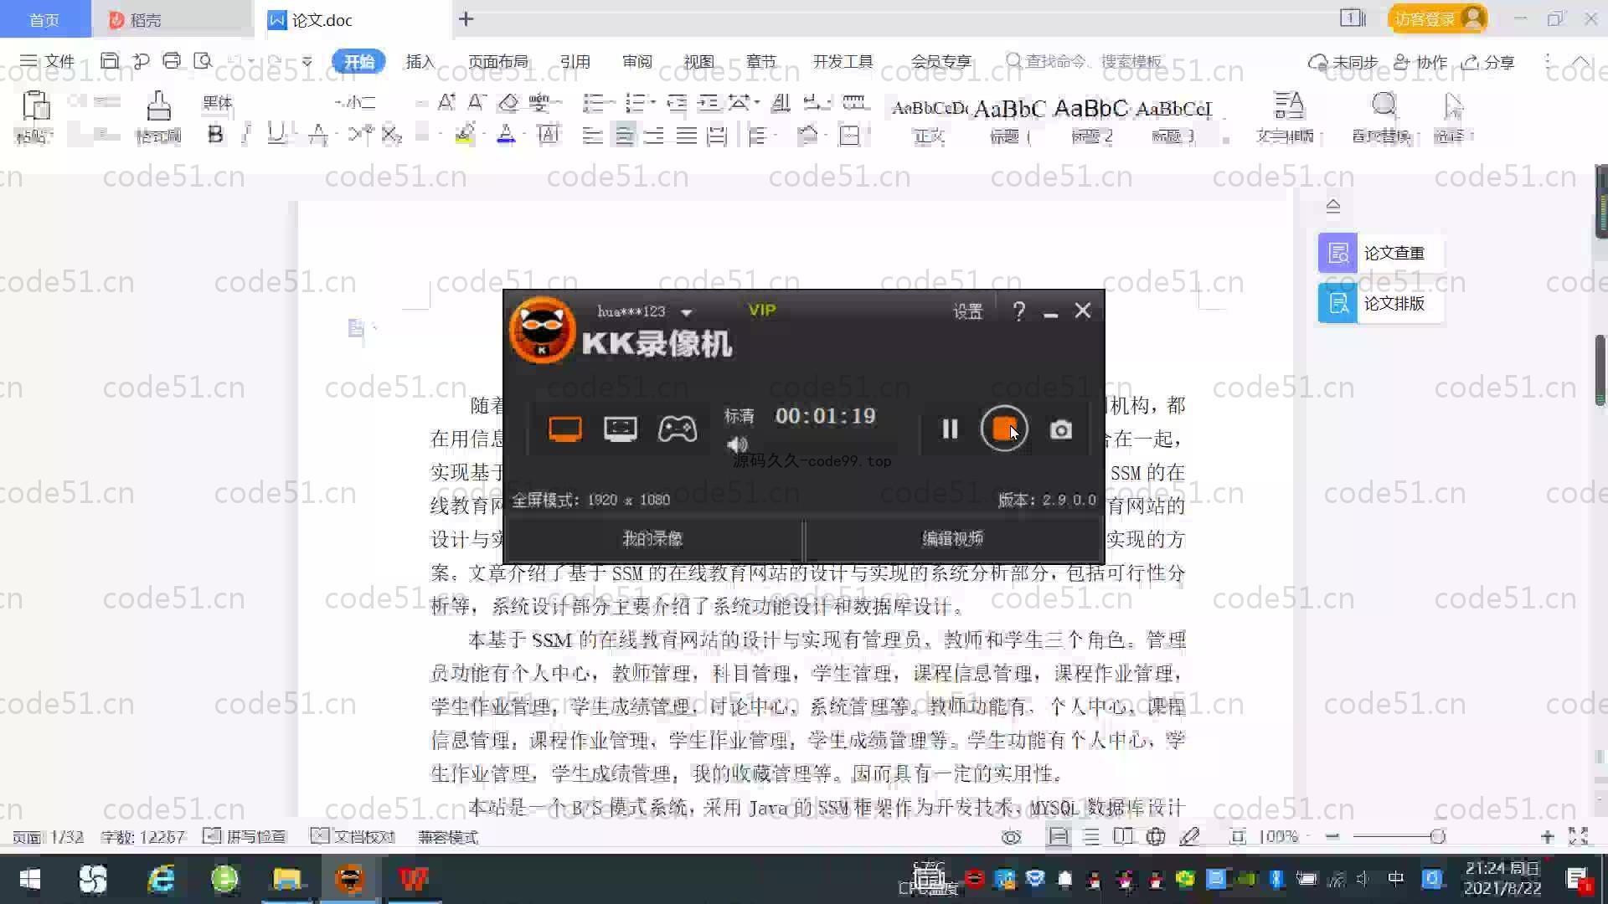Open numbered list options
1608x904 pixels.
[x=636, y=103]
